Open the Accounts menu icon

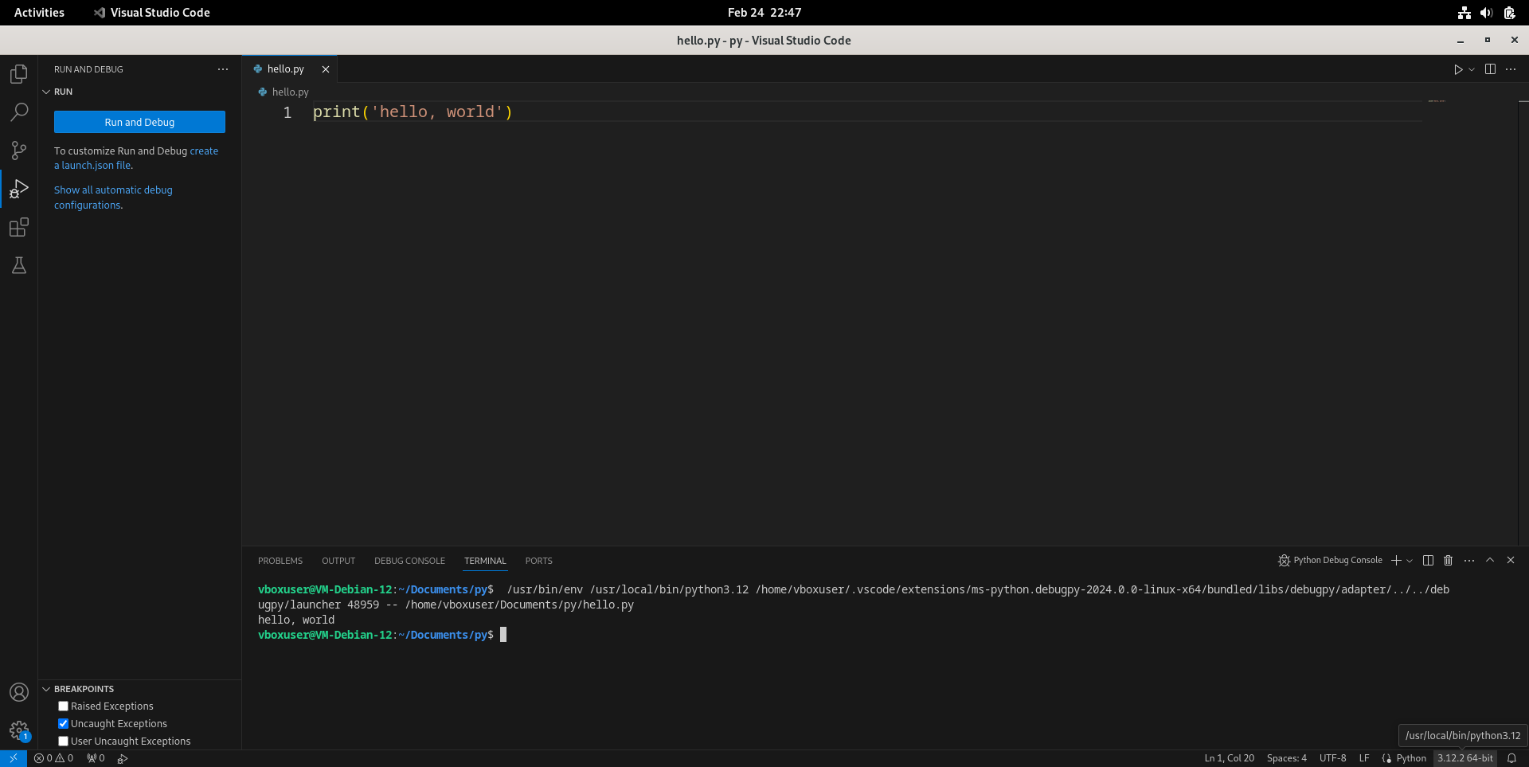click(x=19, y=692)
